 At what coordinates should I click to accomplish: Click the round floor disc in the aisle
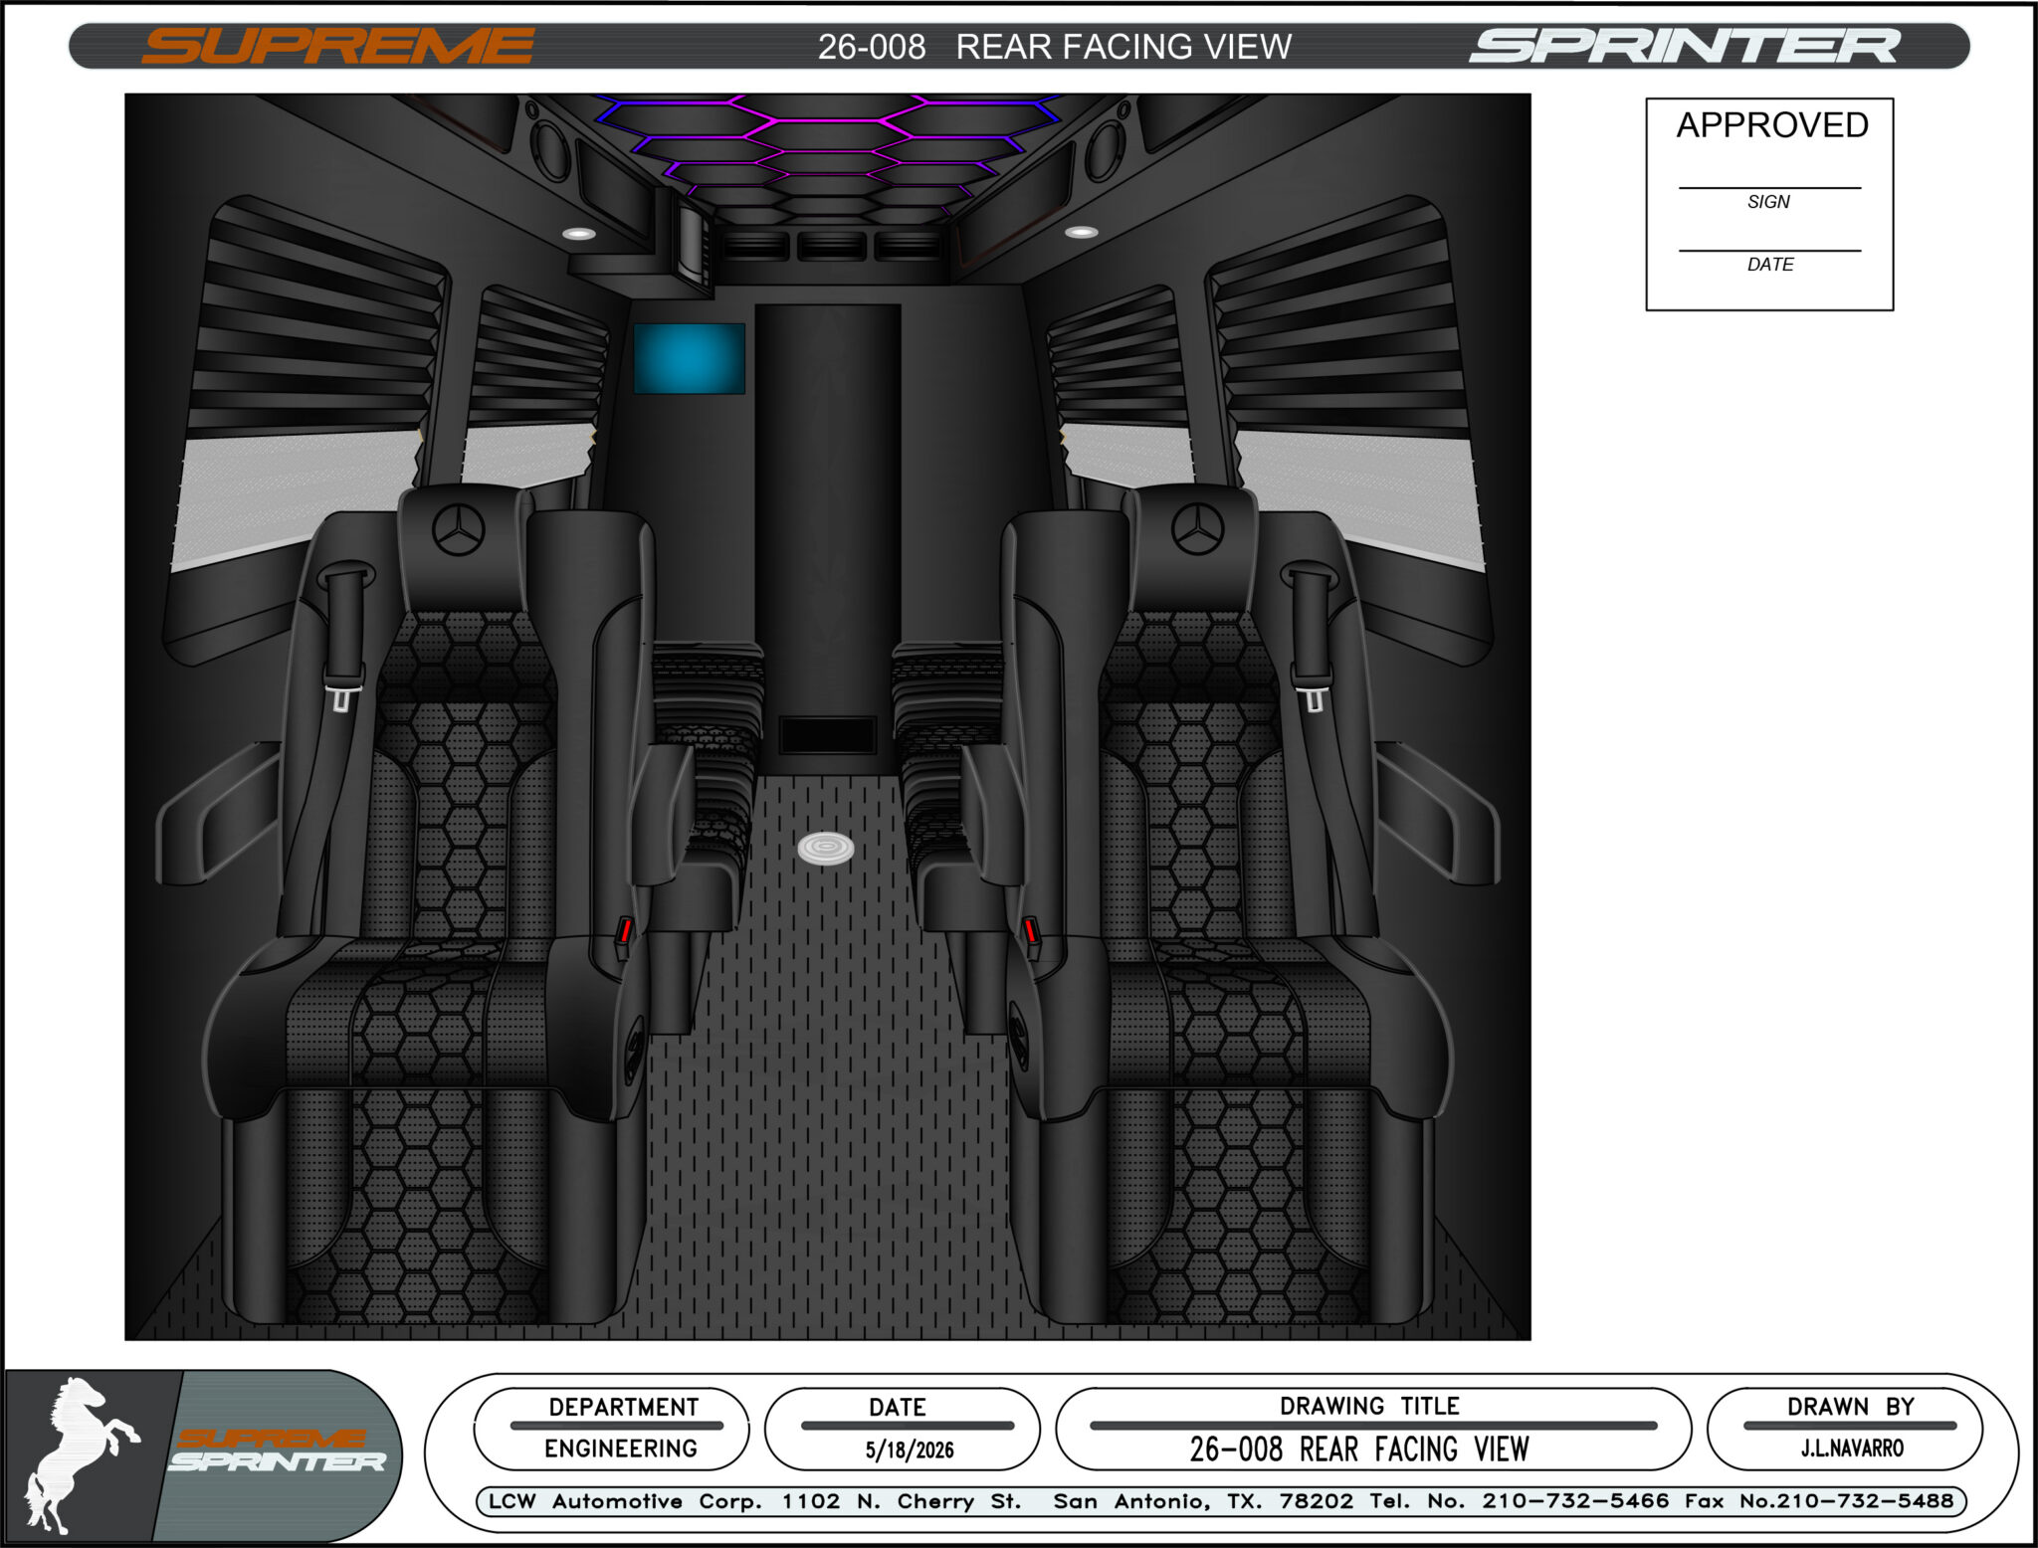click(826, 849)
